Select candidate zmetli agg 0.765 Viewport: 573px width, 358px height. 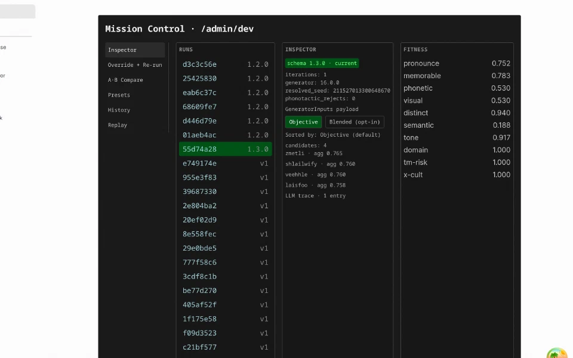tap(314, 153)
